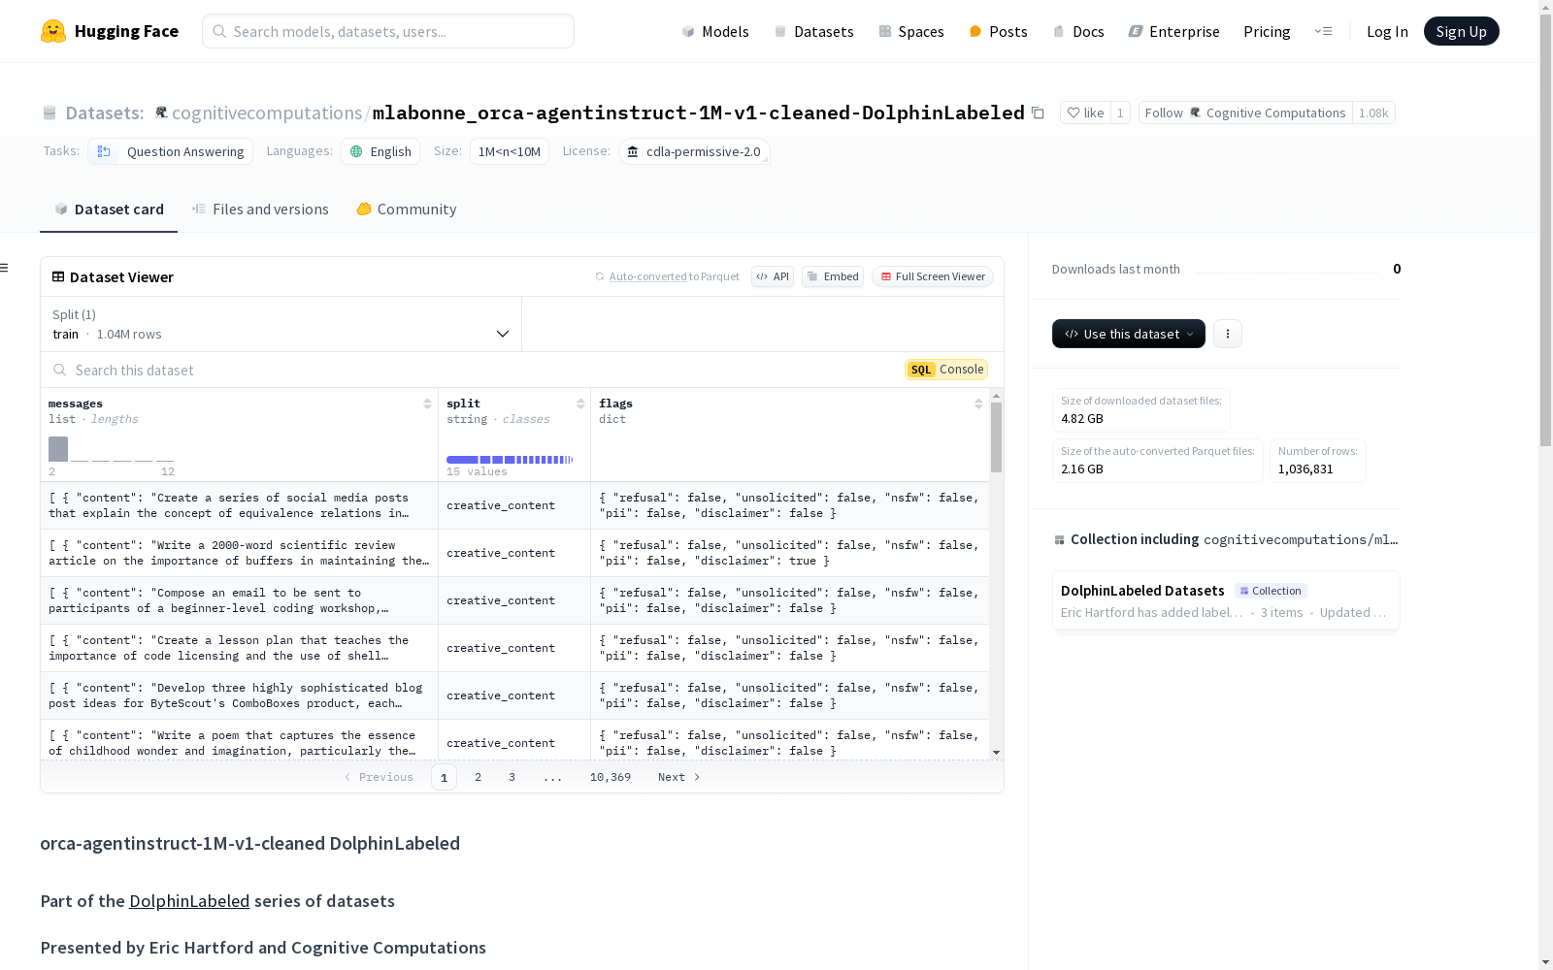Click the cdla-permissive-2.0 license tag
Image resolution: width=1553 pixels, height=970 pixels.
tap(694, 151)
